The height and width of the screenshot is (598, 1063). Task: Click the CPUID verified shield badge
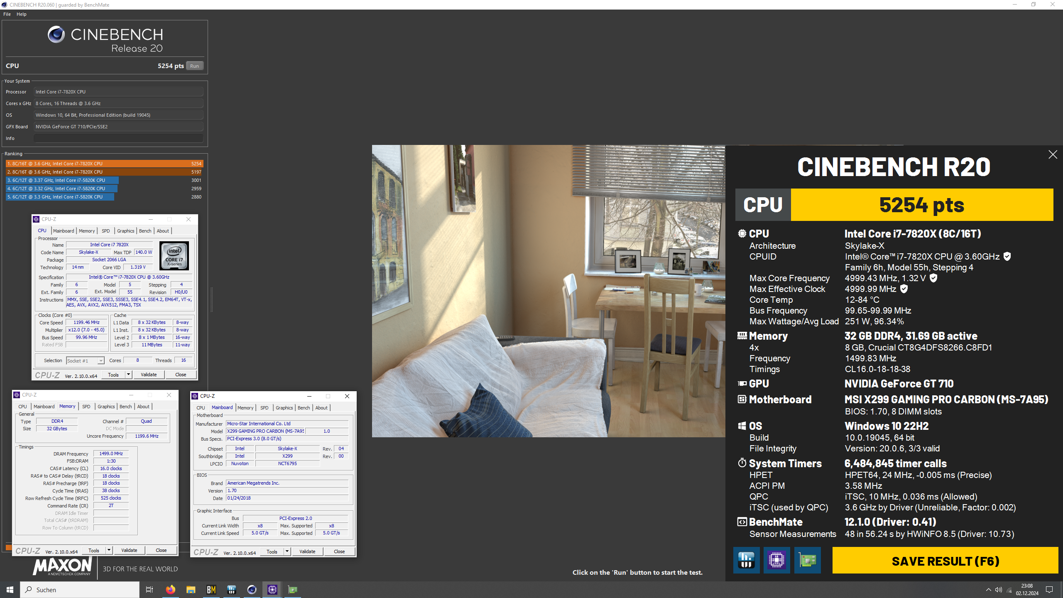point(1007,257)
